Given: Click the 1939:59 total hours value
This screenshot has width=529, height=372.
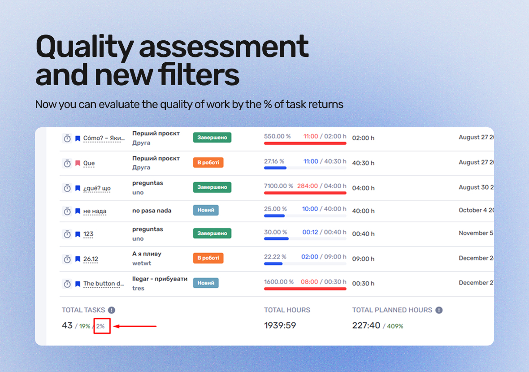Looking at the screenshot, I should 280,325.
